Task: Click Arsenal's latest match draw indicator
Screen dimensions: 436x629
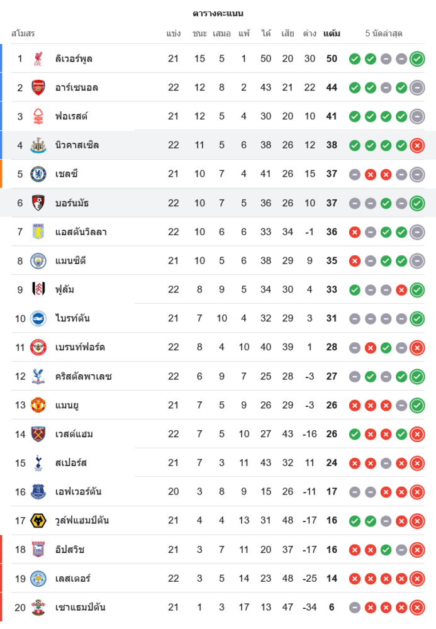Action: coord(416,88)
